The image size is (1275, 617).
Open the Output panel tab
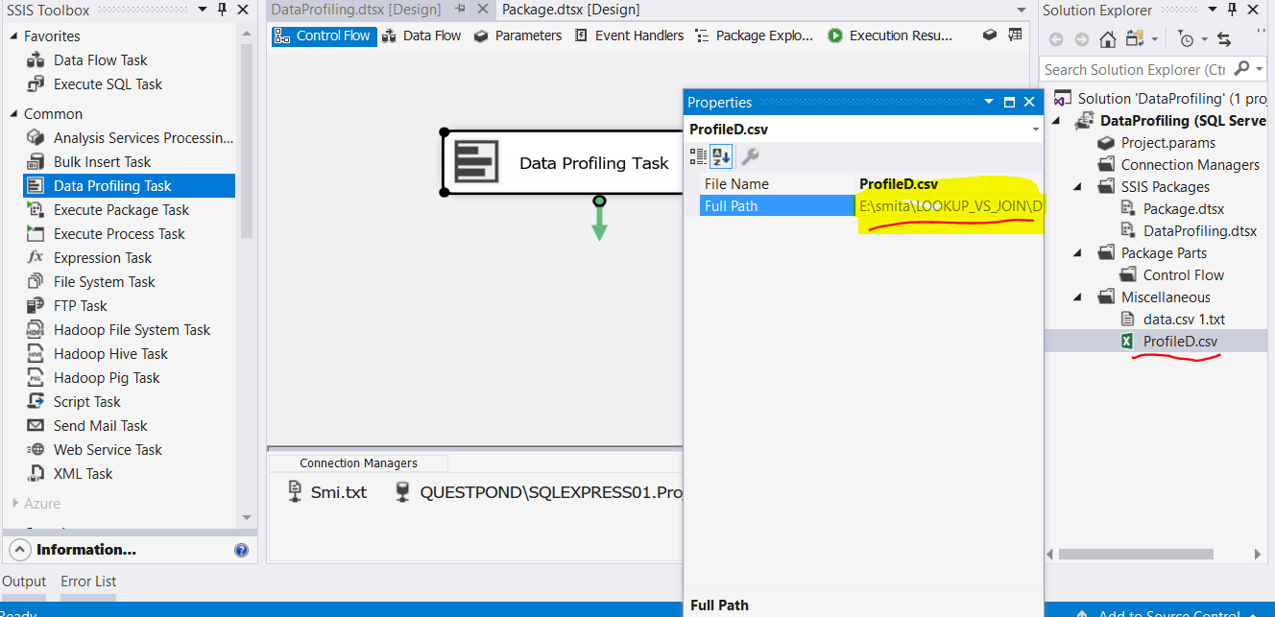point(24,581)
